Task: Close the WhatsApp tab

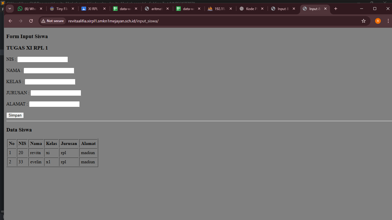Action: click(x=41, y=9)
